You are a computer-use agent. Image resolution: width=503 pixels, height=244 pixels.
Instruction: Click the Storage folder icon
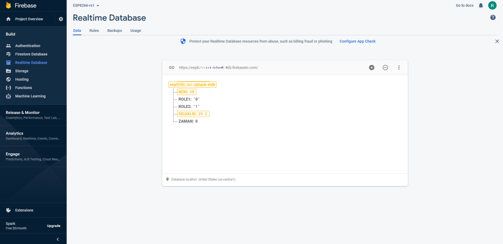pyautogui.click(x=9, y=71)
